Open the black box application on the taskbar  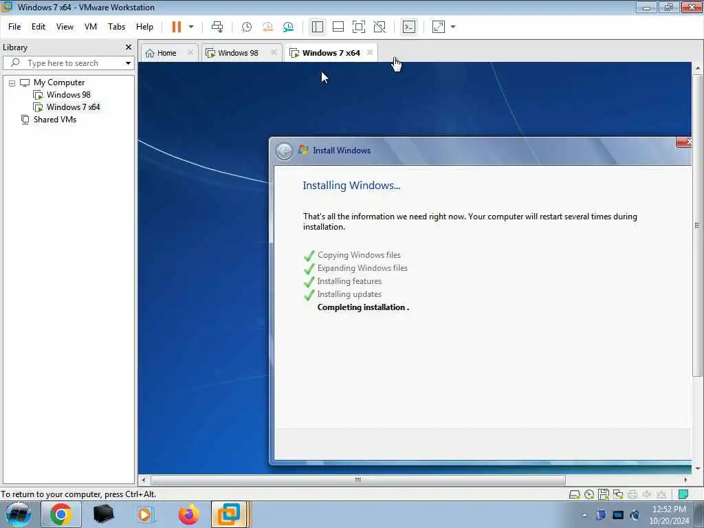(103, 514)
